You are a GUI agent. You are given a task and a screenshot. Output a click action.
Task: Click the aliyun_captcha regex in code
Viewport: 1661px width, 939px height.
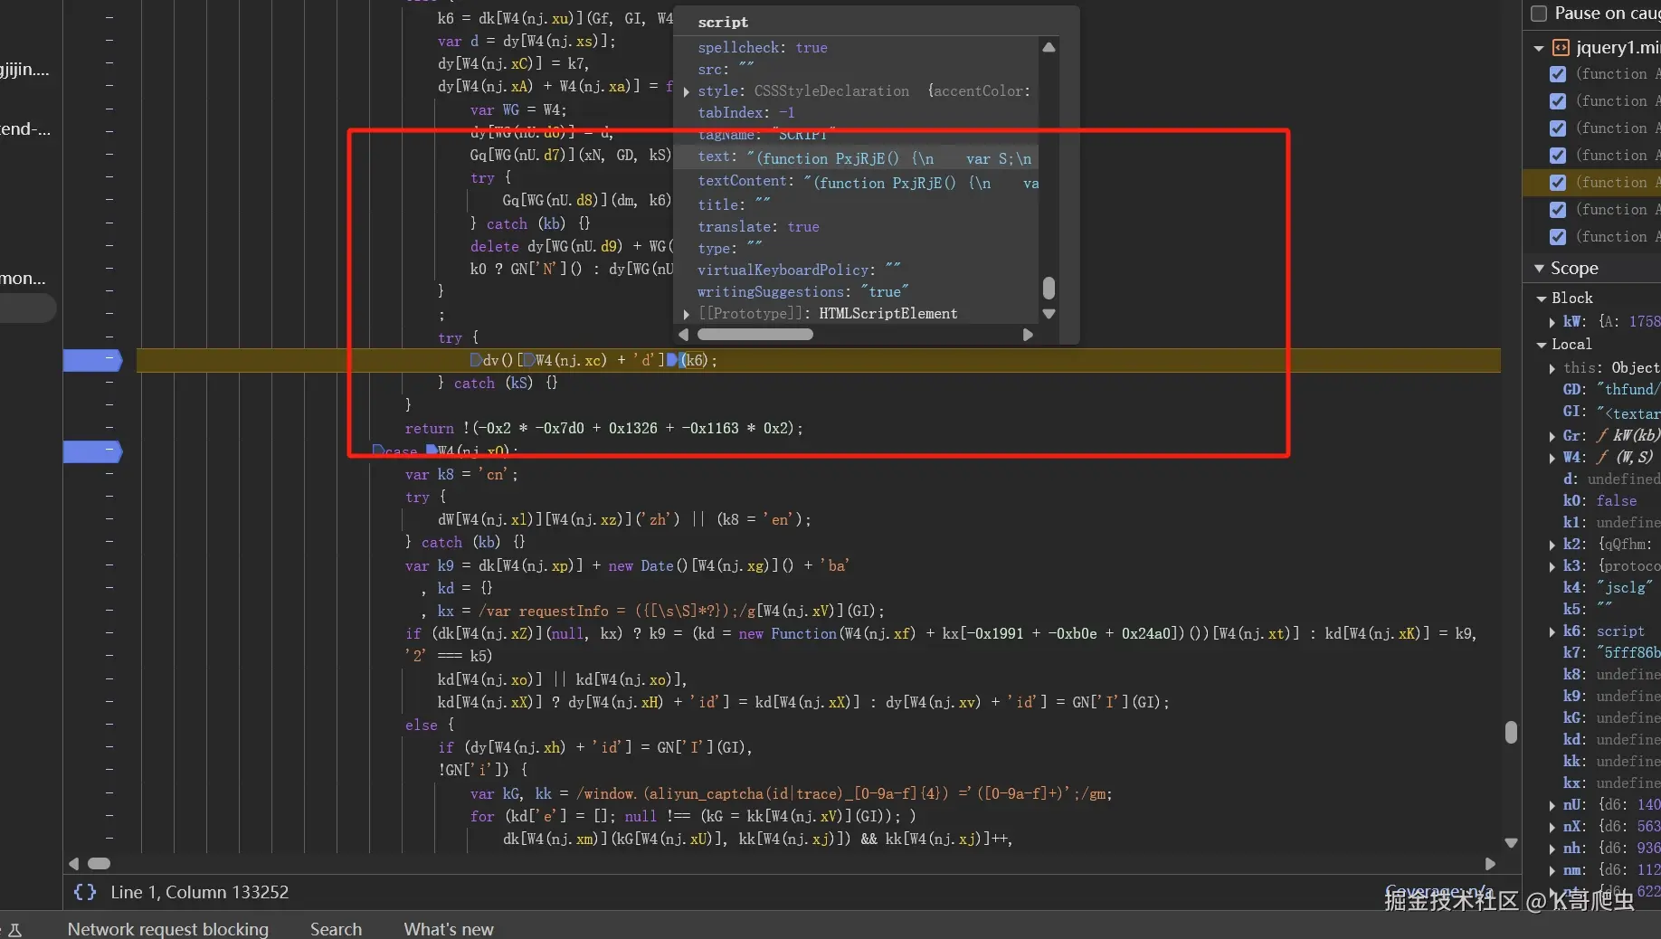[843, 794]
